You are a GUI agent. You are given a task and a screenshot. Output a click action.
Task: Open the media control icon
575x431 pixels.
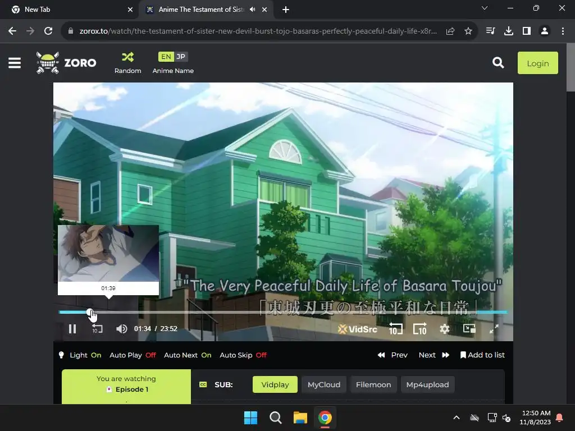[x=490, y=31]
